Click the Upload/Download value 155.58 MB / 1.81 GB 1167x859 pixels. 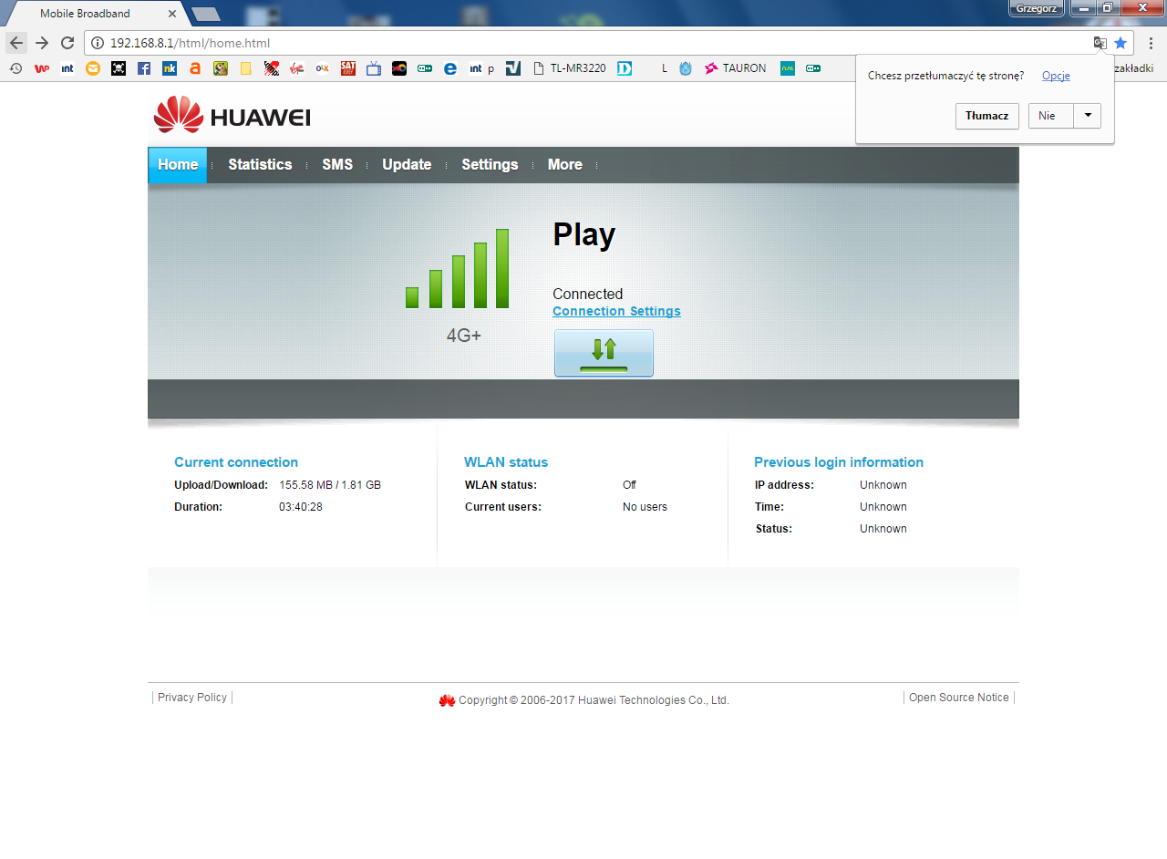pyautogui.click(x=330, y=485)
